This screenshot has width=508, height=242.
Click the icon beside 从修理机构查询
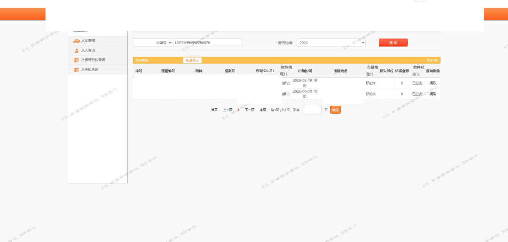coord(76,60)
